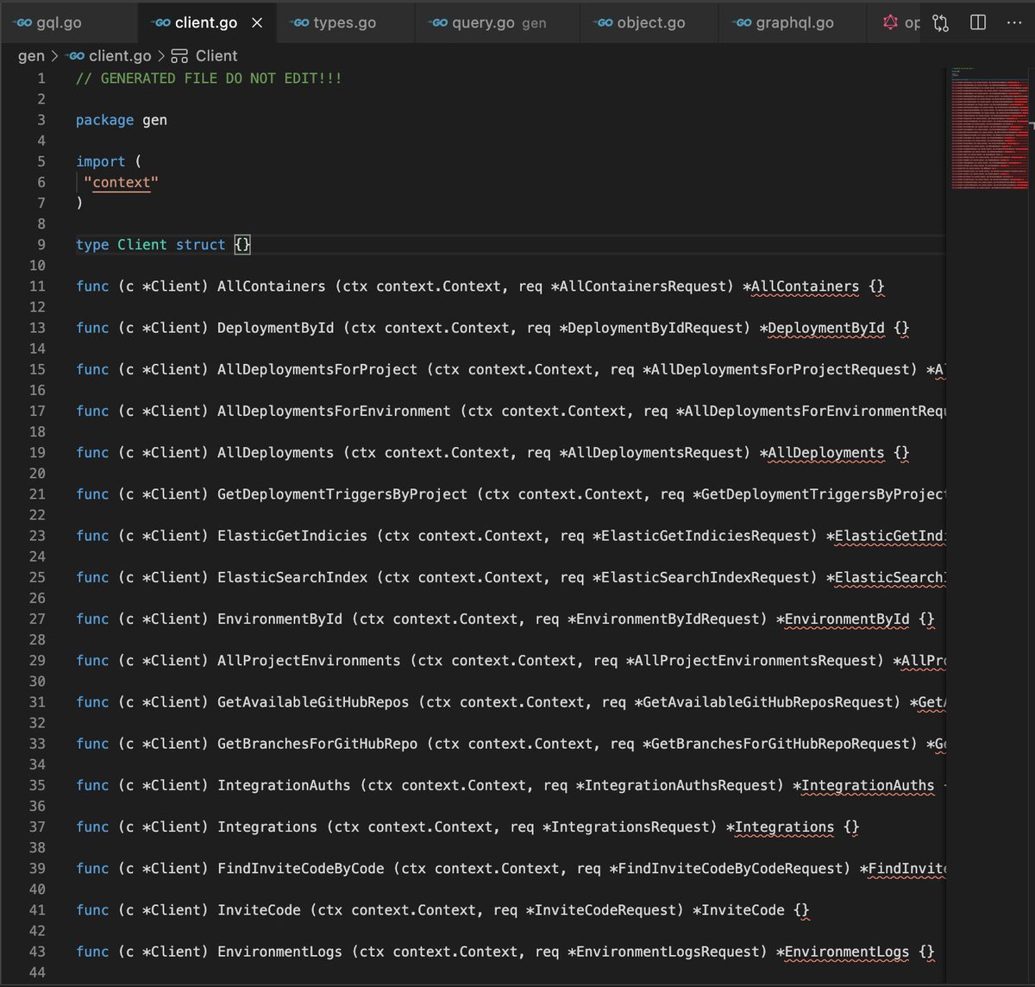Click the *InviteCode return type on line 41
This screenshot has width=1035, height=987.
coord(738,910)
